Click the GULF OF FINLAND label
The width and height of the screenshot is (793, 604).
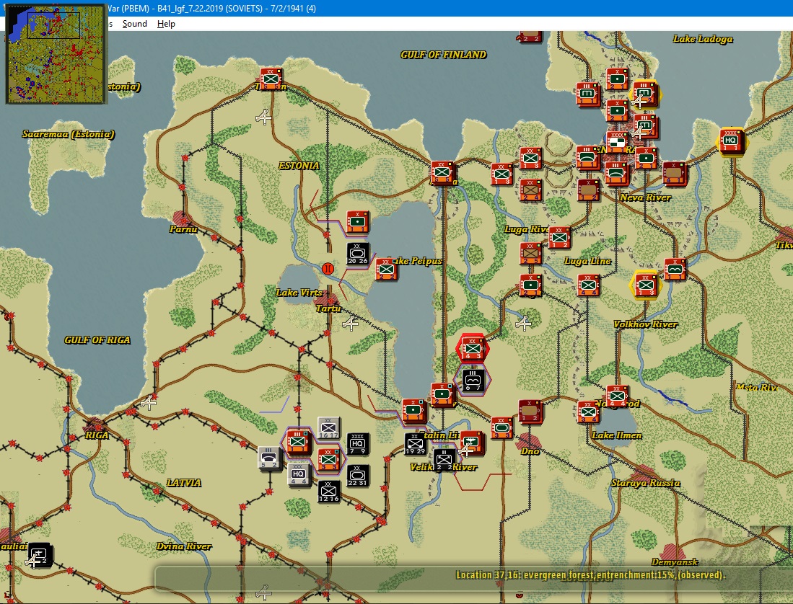click(x=444, y=55)
